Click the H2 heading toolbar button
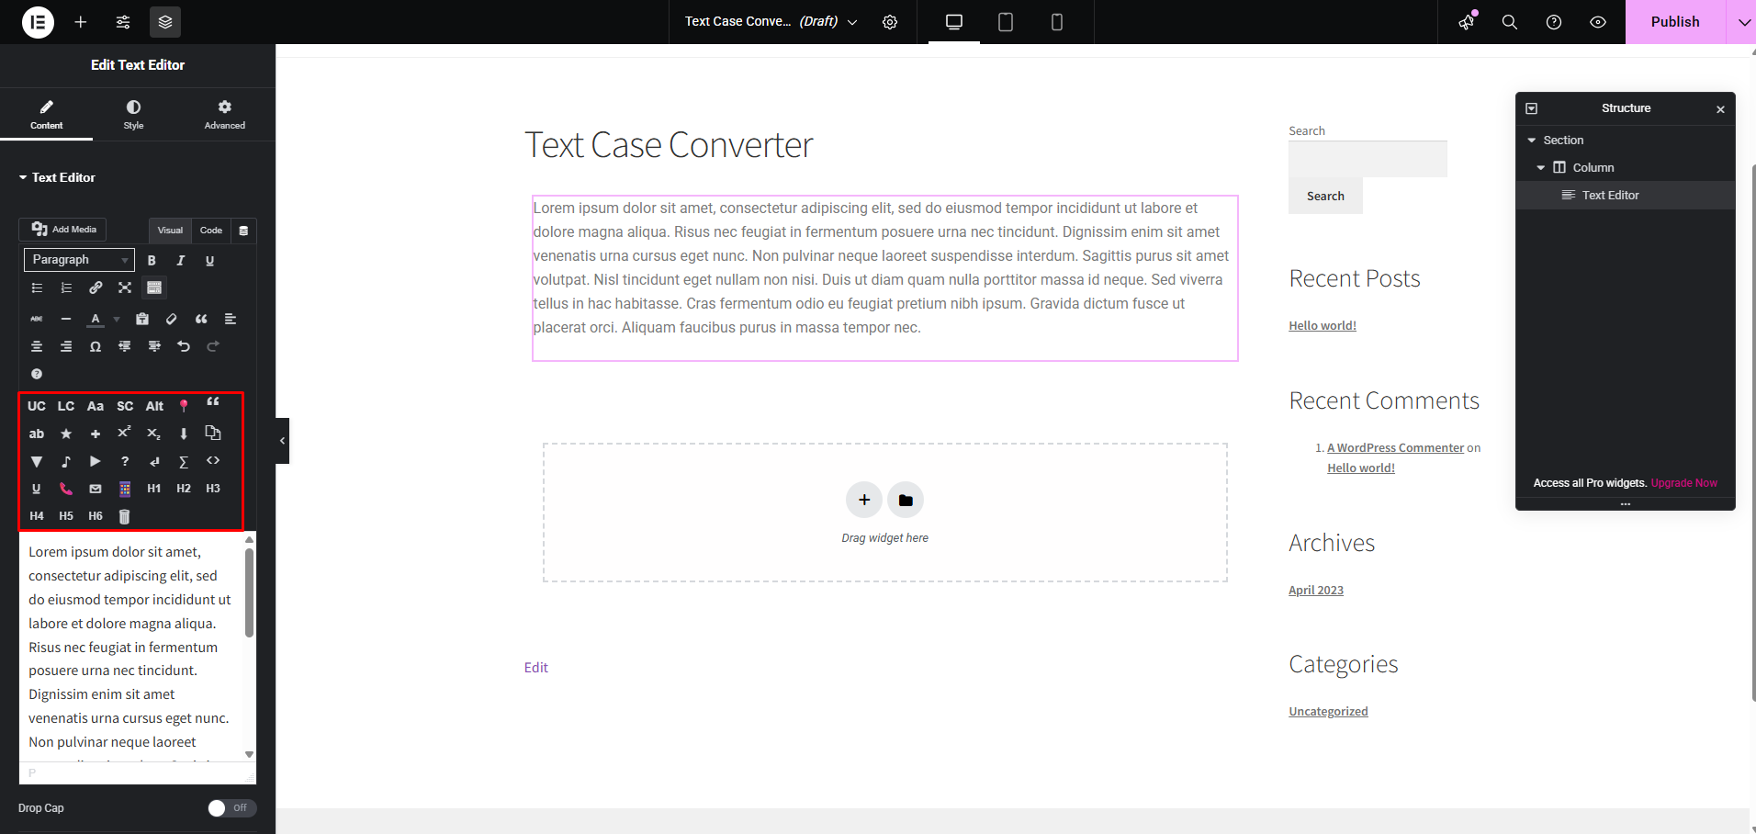 (184, 489)
